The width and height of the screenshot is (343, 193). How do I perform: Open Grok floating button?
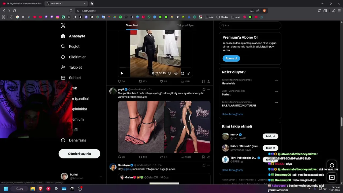[x=332, y=165]
